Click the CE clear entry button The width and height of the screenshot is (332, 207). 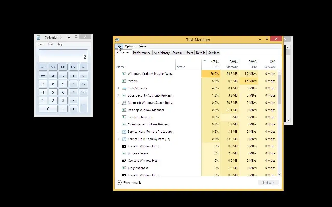pyautogui.click(x=53, y=76)
